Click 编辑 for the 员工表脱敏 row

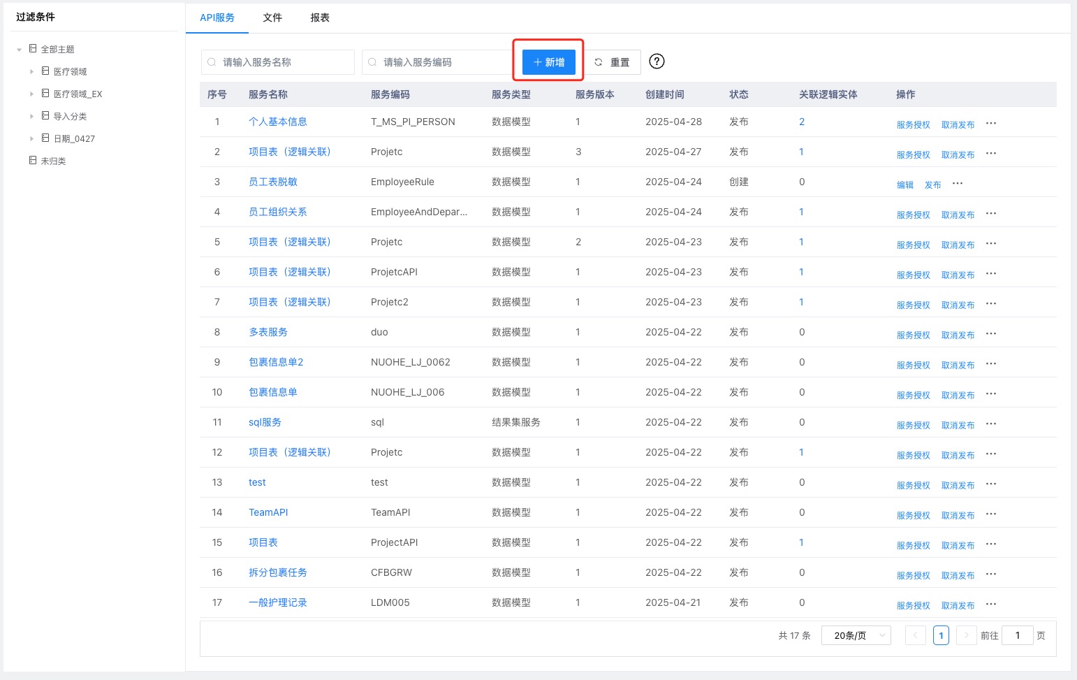(904, 185)
